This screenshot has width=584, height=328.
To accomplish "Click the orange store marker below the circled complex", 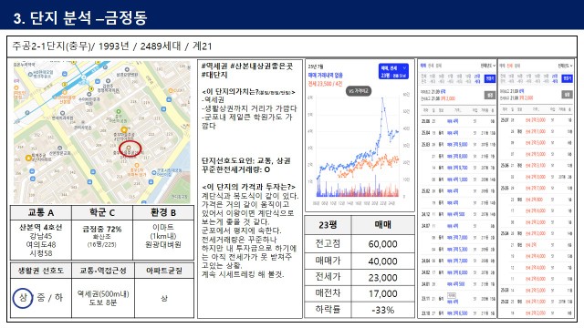I will point(137,165).
